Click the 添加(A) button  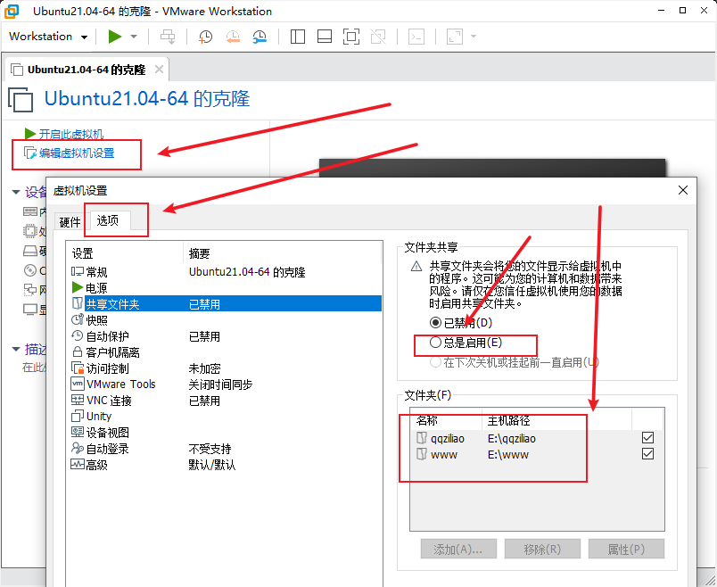pyautogui.click(x=458, y=549)
